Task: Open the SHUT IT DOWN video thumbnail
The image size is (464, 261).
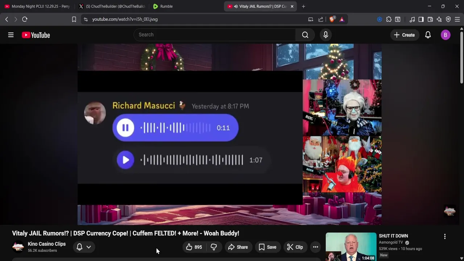Action: click(x=351, y=247)
